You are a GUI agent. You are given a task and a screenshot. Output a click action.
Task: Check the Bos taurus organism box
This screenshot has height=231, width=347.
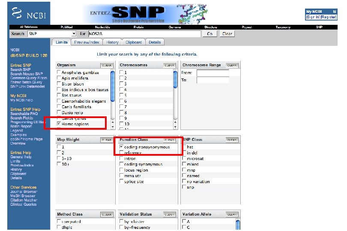[59, 95]
